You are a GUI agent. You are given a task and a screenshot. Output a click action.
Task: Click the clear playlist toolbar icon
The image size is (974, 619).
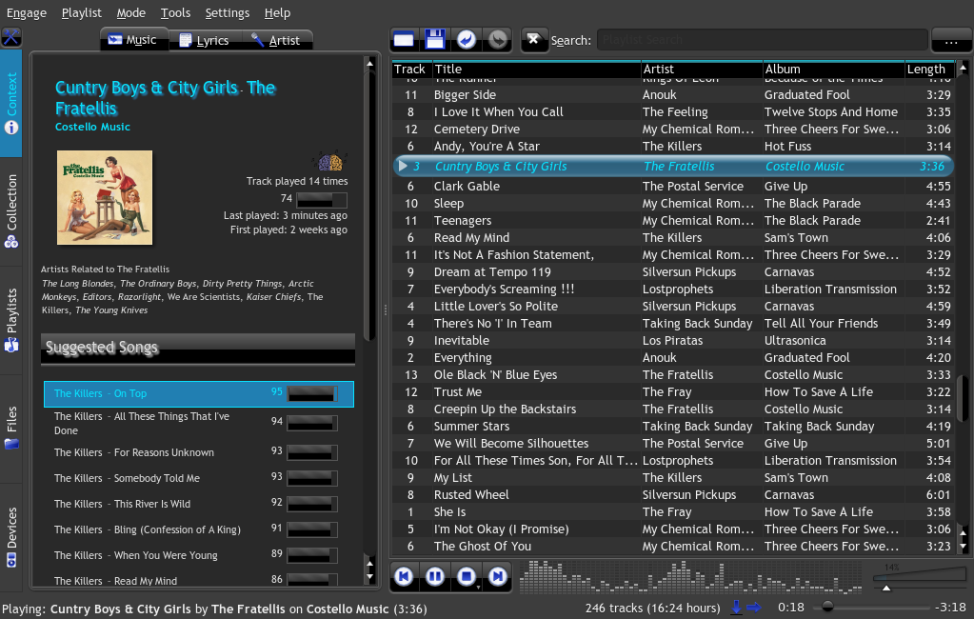[404, 40]
